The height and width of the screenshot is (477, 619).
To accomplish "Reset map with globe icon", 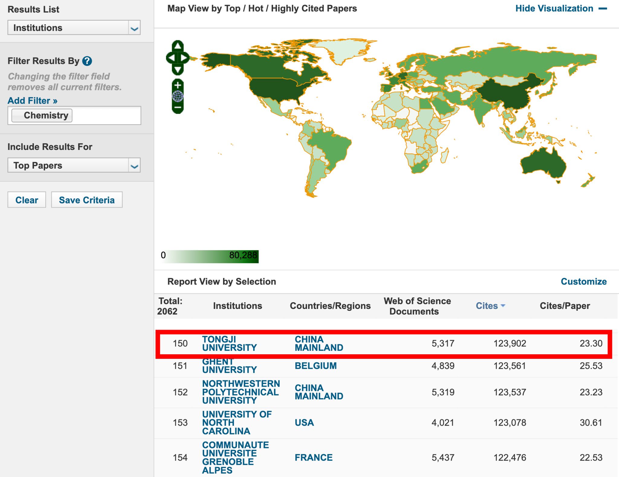I will [178, 96].
